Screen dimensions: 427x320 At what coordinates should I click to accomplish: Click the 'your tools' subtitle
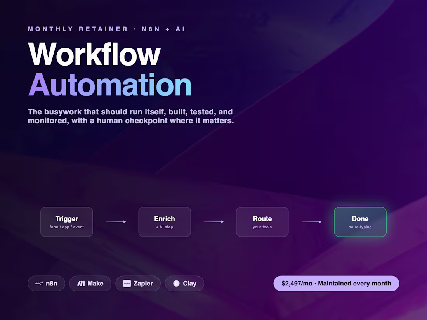(262, 227)
